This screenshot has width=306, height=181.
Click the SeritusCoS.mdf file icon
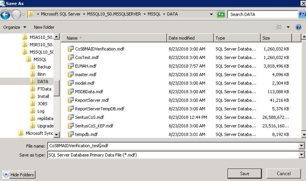point(71,117)
